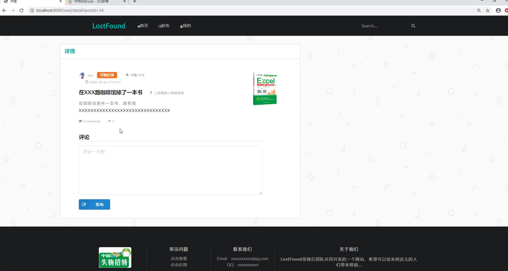508x271 pixels.
Task: Open 点击反馈 under 常见问题
Action: (x=179, y=265)
